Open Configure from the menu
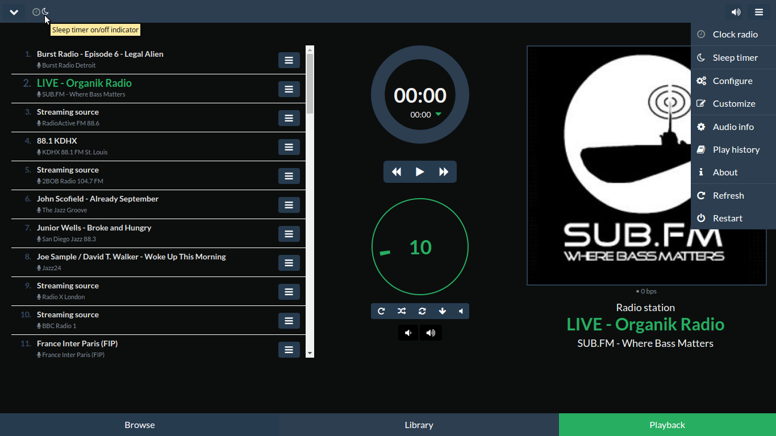Screen dimensions: 776x436 pos(733,81)
